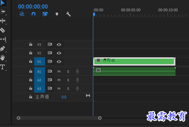The image size is (189, 127).
Task: Solo track A2
Action: coord(68,80)
